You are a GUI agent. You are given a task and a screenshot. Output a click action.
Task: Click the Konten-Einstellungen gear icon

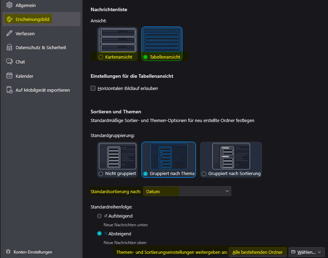[8, 252]
